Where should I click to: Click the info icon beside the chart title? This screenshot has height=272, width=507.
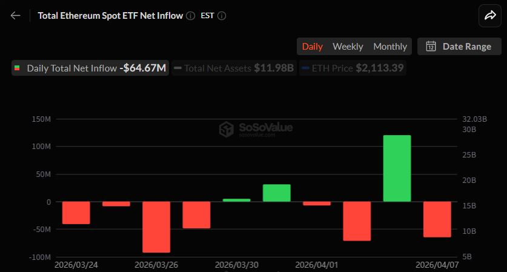(191, 16)
